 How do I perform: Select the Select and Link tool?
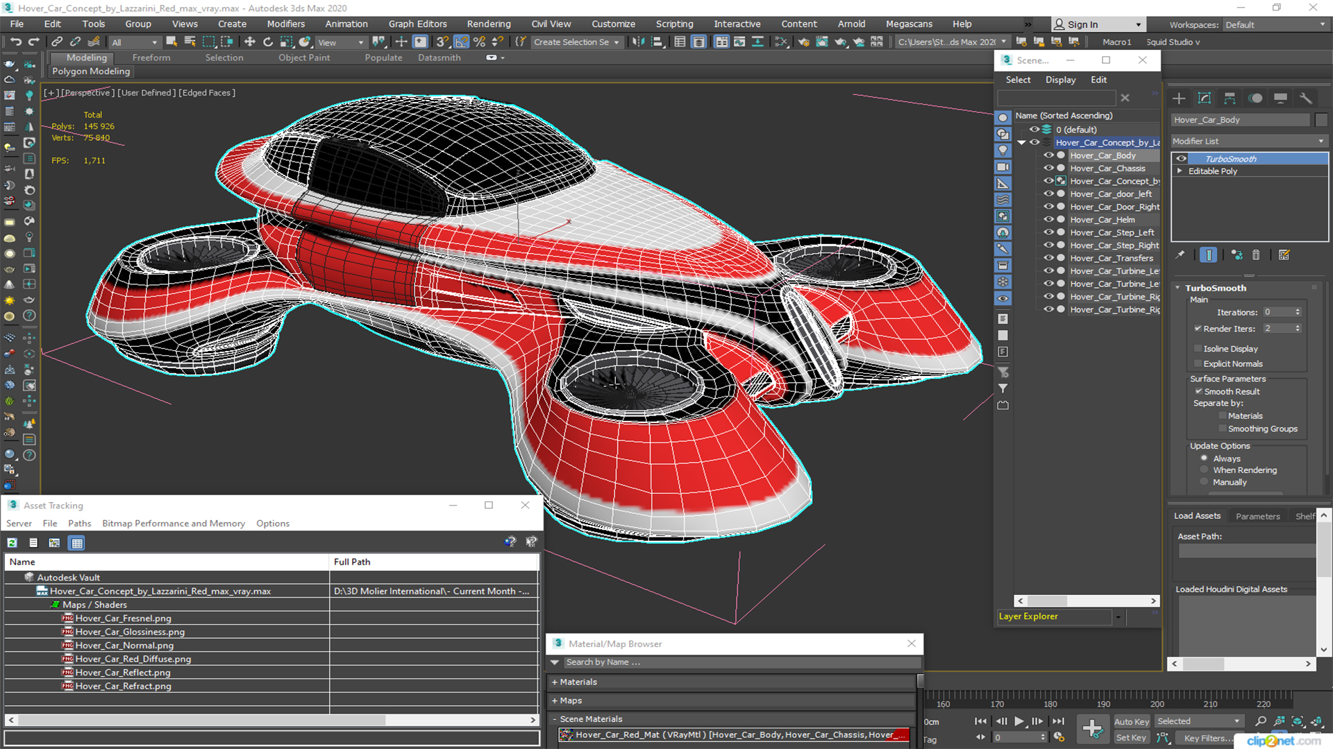pyautogui.click(x=57, y=42)
